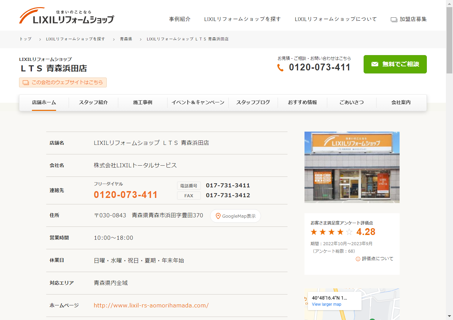The image size is (453, 320).
Task: Click 青森県 breadcrumb link
Action: (126, 39)
